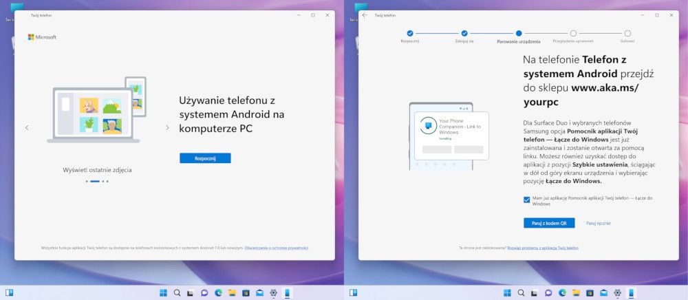Click Paruj z kodem QR button
Viewport: 688px width, 300px height.
(x=549, y=223)
